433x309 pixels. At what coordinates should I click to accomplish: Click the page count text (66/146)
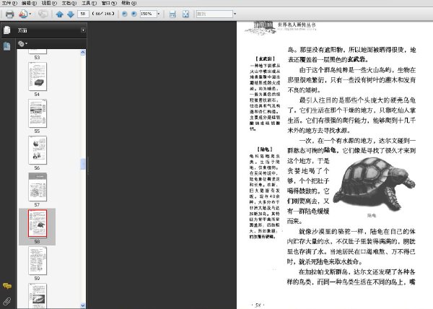[103, 14]
